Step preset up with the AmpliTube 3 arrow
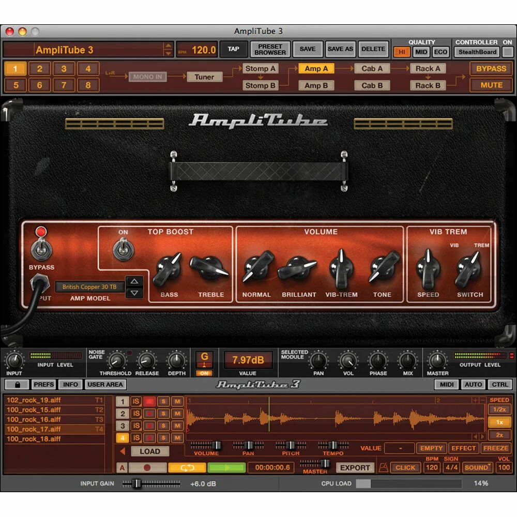This screenshot has width=517, height=517. click(168, 45)
